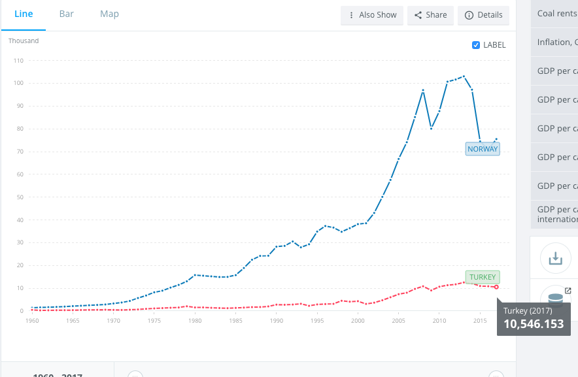Click the NORWAY series label
The width and height of the screenshot is (578, 377).
(x=483, y=149)
